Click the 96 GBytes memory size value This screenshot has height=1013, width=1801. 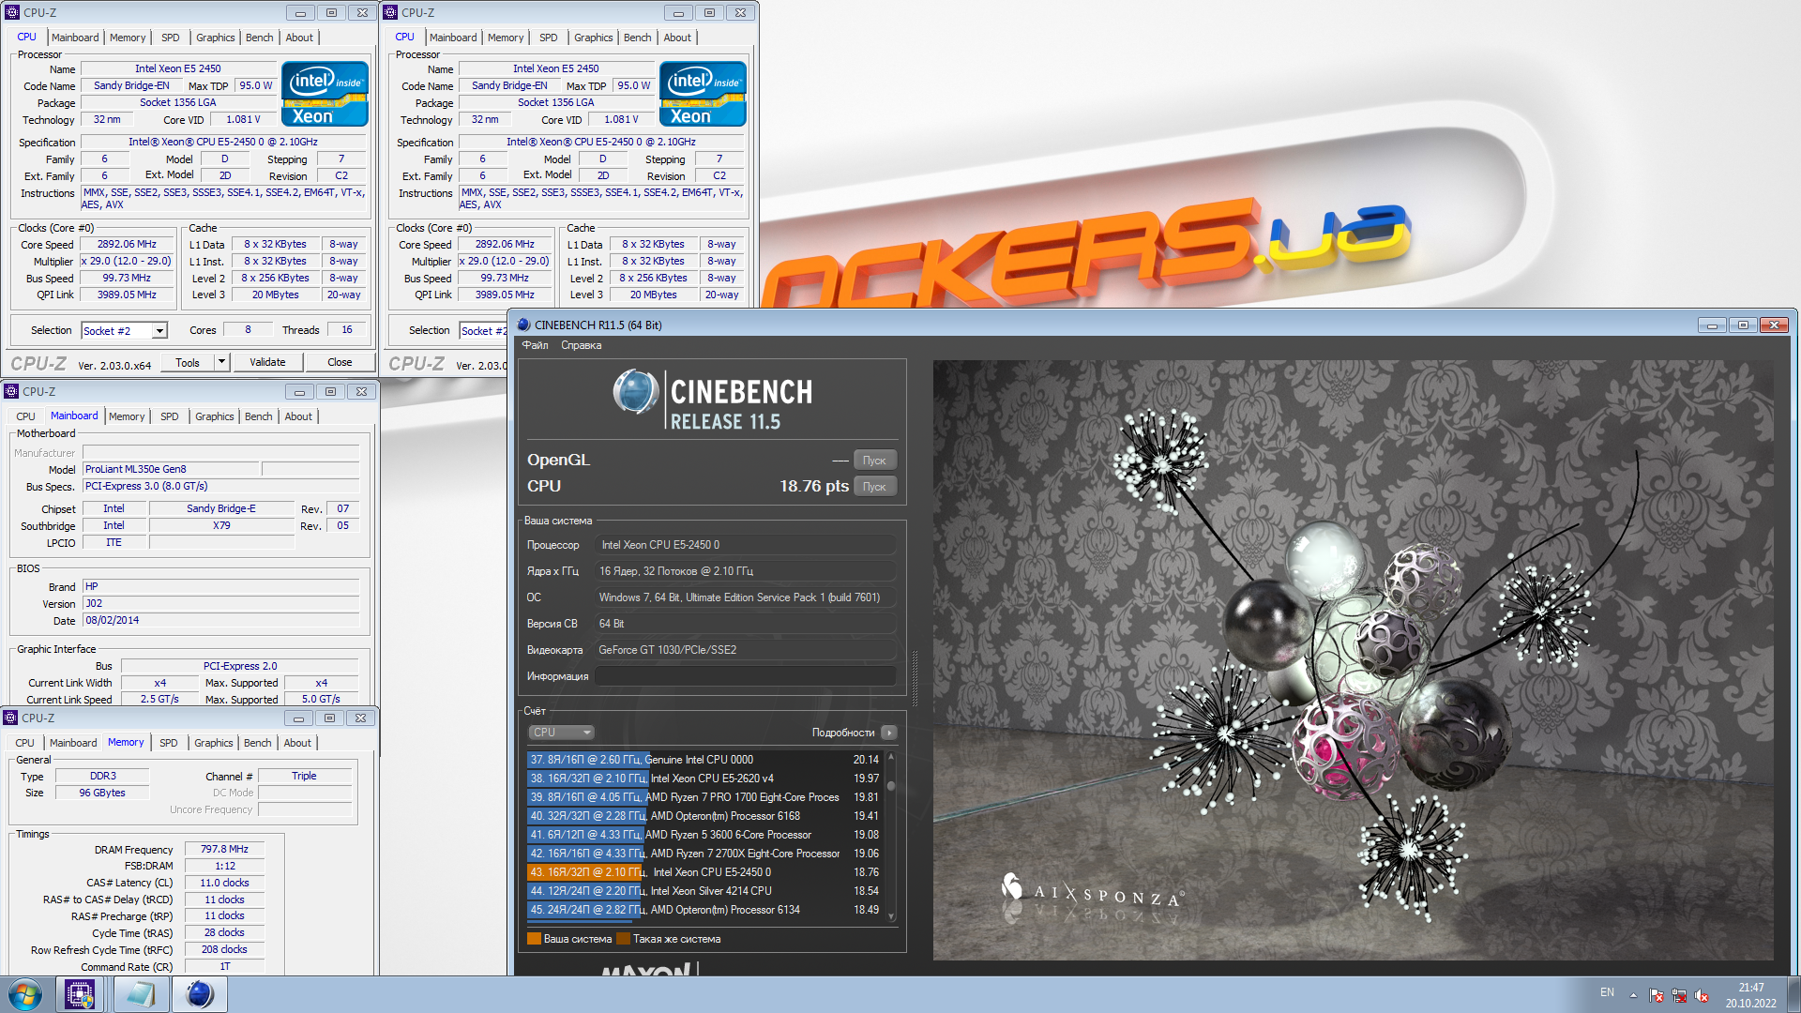pos(102,794)
